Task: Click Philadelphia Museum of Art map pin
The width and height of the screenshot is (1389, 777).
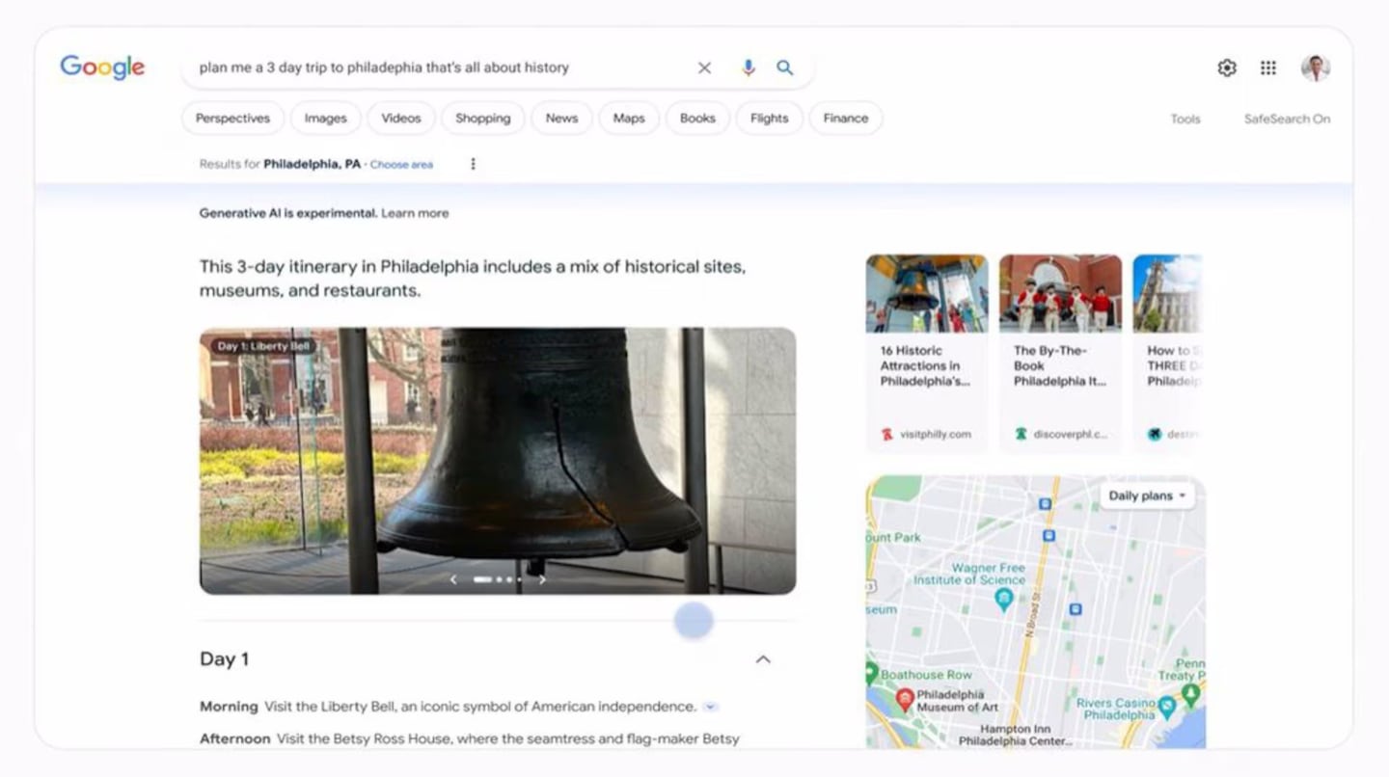Action: 905,699
